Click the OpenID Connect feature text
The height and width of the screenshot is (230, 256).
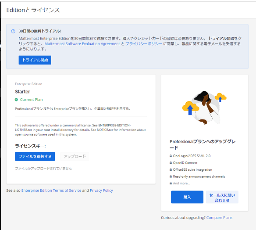(x=185, y=163)
